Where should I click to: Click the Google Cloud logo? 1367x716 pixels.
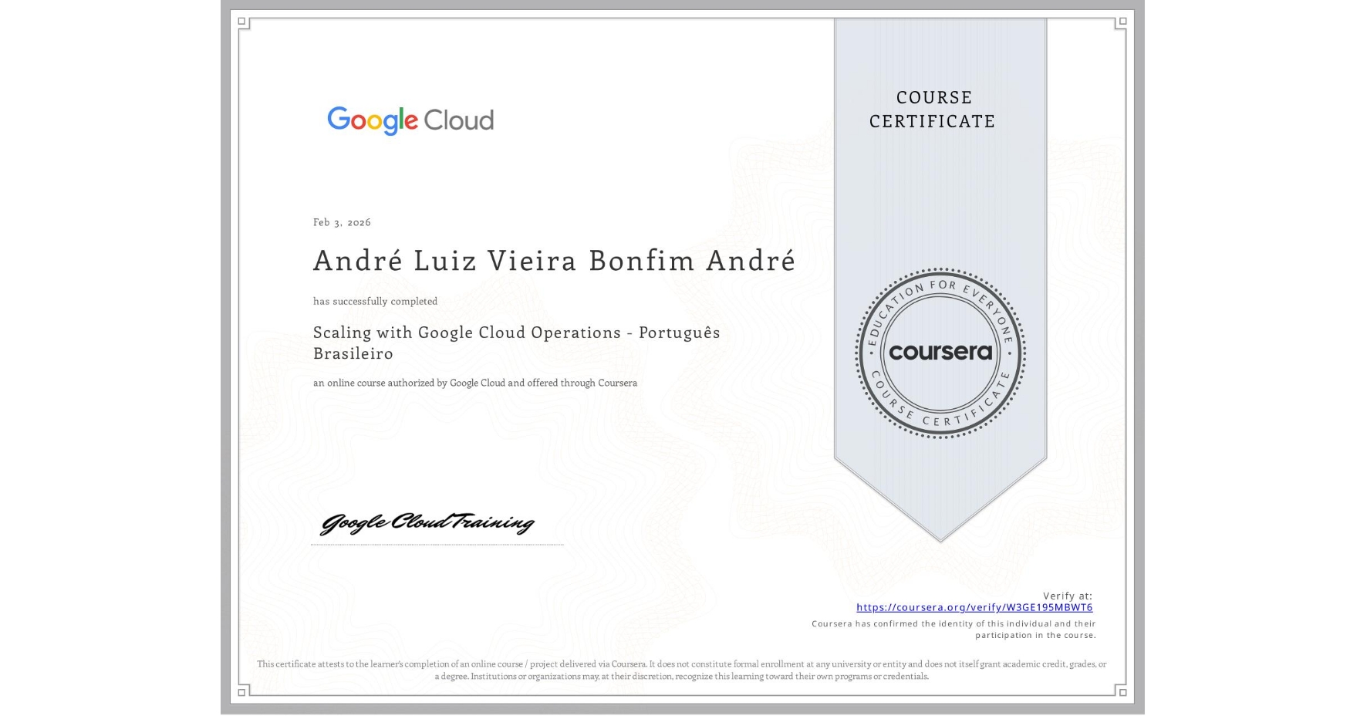point(410,120)
